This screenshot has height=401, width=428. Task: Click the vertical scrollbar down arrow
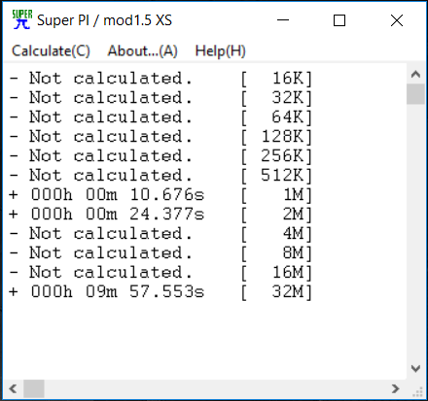point(415,369)
